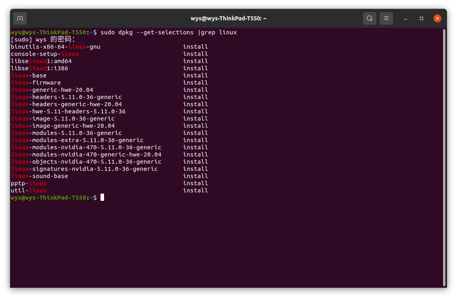Click linux-modules-nvidia-470-5.11.0-36-generic entry

(86, 147)
